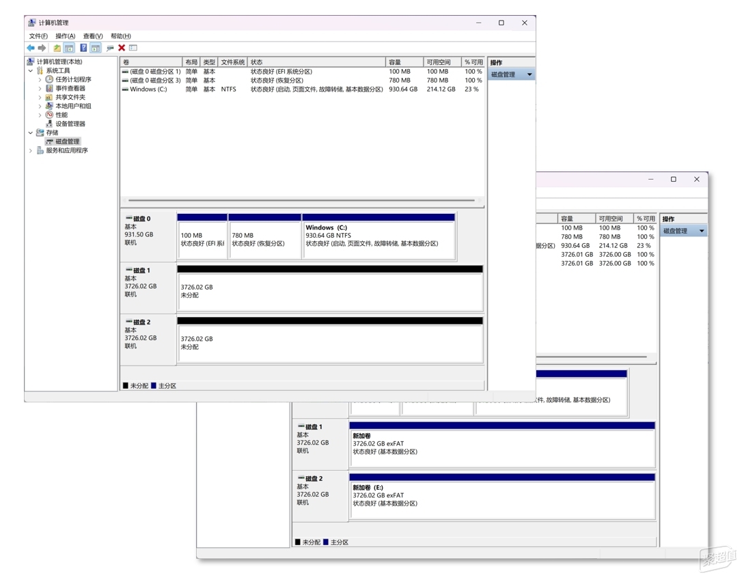Click the 可用空间 column header in front window
The height and width of the screenshot is (580, 744).
442,62
